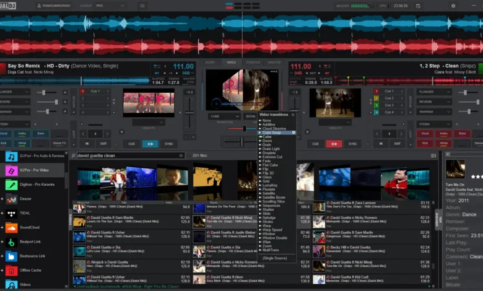Click the left deck CUE button

coord(131,144)
